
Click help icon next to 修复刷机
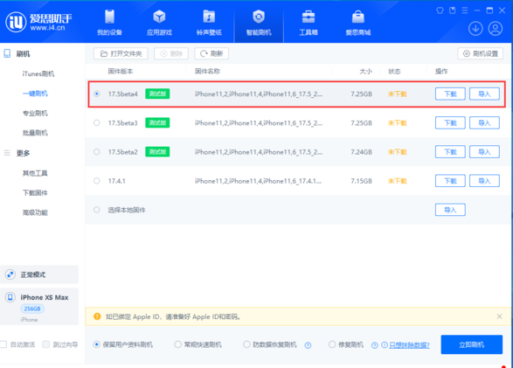point(375,345)
